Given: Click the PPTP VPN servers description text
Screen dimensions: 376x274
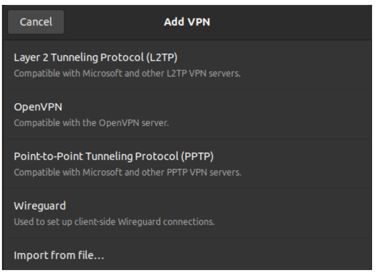Looking at the screenshot, I should (127, 172).
